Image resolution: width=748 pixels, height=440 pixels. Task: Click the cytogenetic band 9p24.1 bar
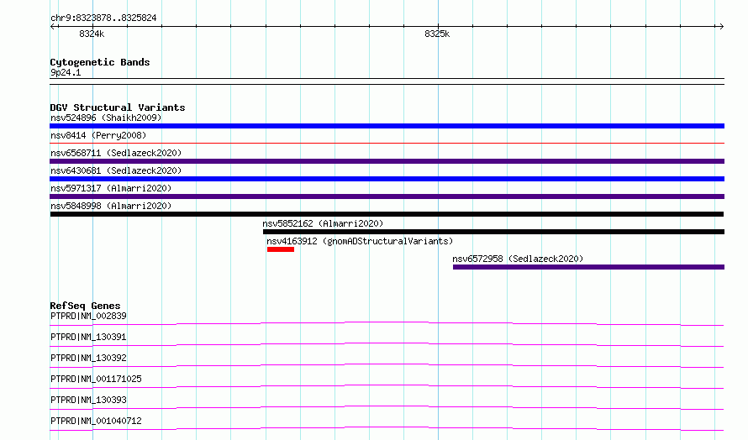(x=387, y=81)
